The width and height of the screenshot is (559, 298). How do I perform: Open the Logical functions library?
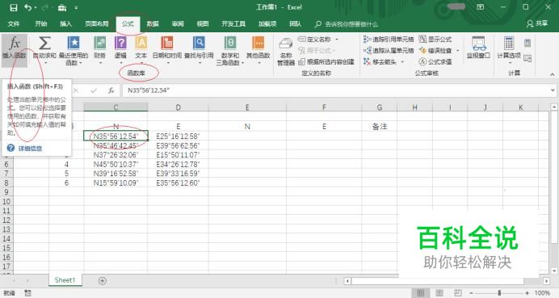(x=120, y=49)
